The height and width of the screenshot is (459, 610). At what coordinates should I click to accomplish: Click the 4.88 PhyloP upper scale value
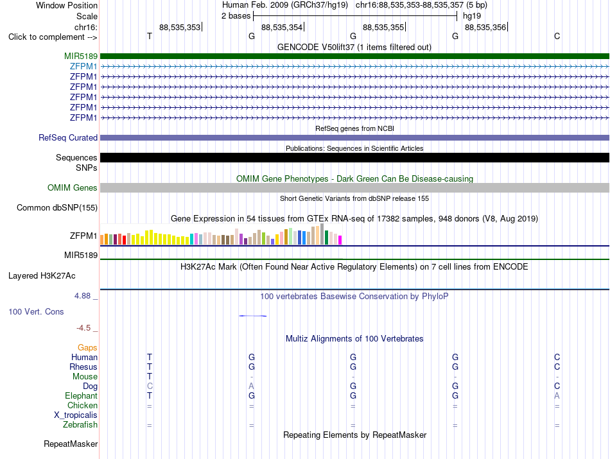pyautogui.click(x=82, y=296)
